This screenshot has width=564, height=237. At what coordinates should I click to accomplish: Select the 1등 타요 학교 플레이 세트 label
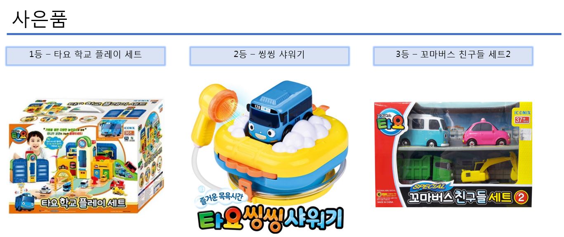pyautogui.click(x=86, y=56)
